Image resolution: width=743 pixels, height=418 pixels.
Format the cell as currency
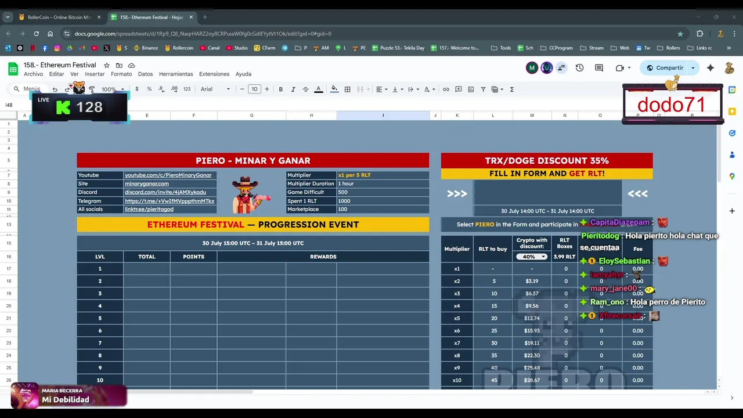click(x=136, y=89)
